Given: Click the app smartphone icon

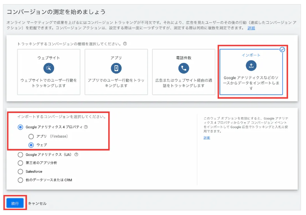Looking at the screenshot, I should tap(116, 69).
